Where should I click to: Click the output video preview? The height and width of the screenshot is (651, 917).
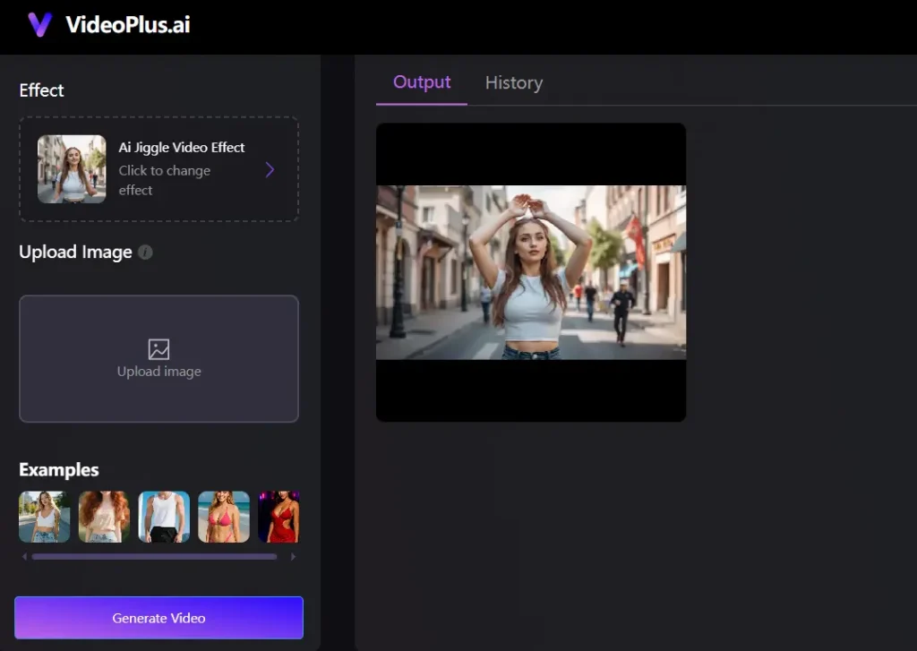[x=531, y=272]
